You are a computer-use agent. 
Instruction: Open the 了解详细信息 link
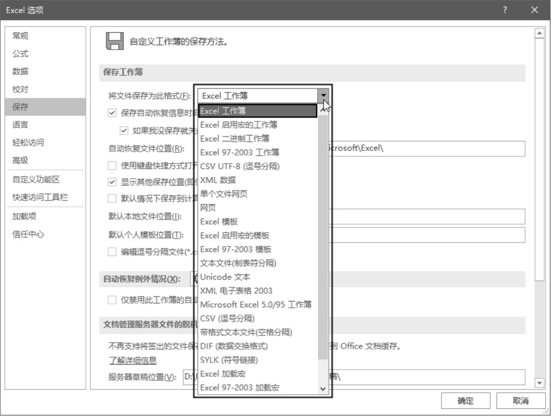pos(133,361)
